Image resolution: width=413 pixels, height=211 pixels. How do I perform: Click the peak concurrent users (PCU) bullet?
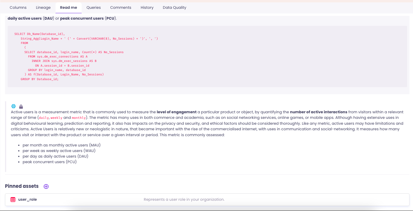(49, 162)
